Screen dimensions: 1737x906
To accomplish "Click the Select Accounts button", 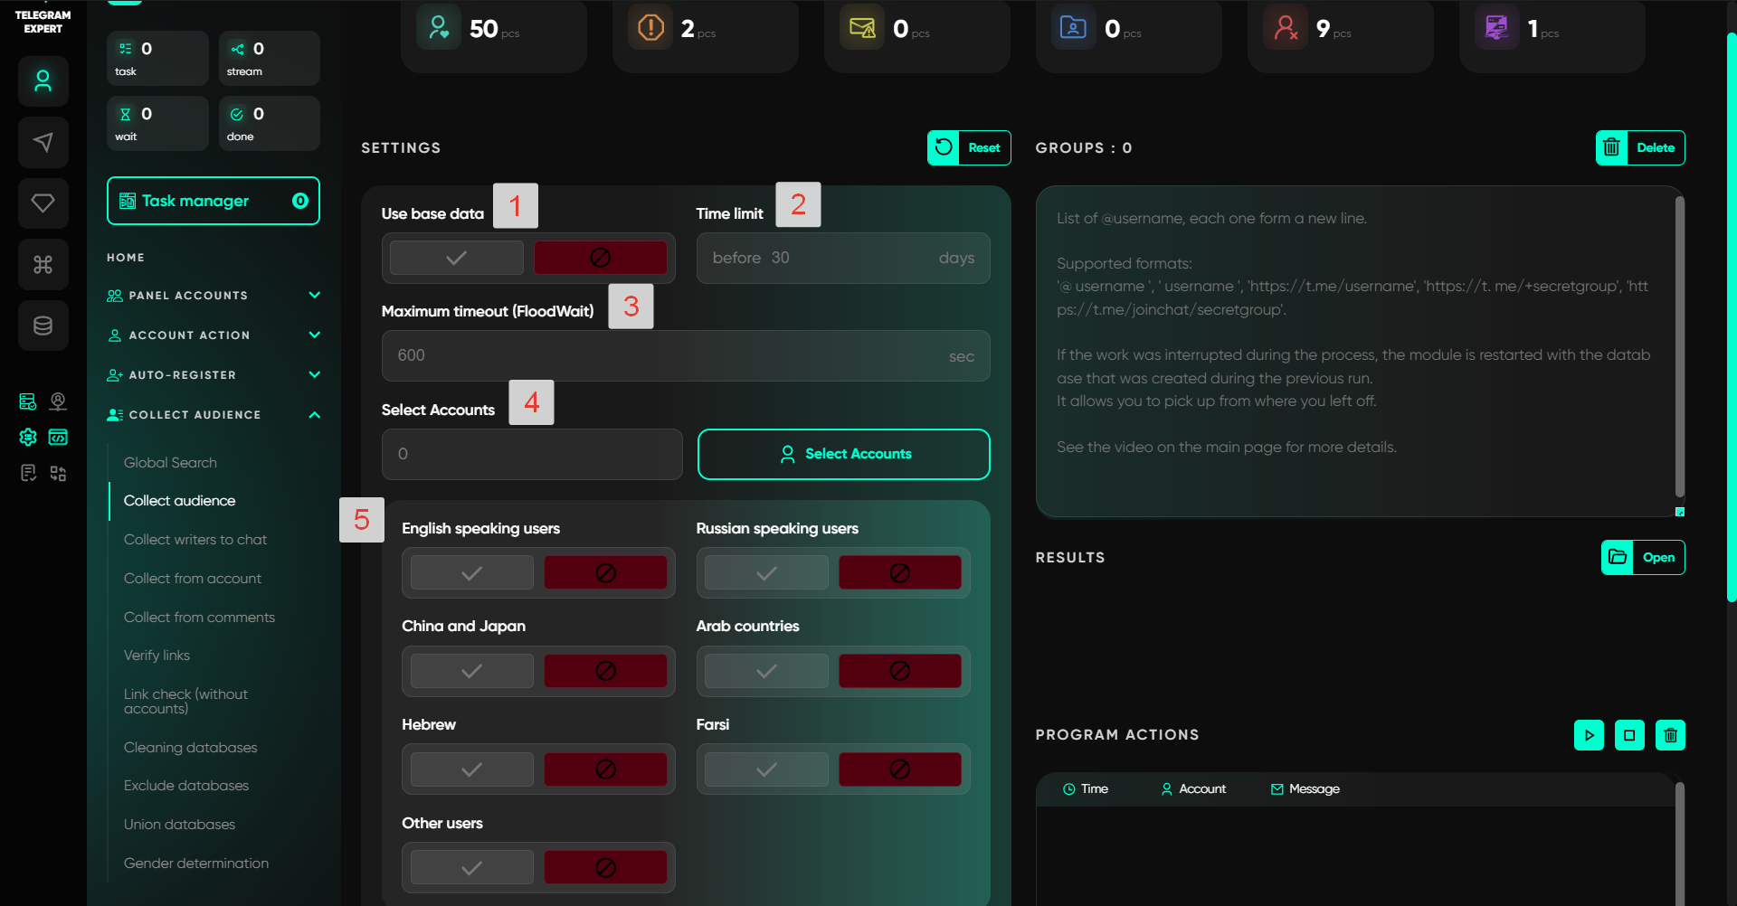I will 843,454.
